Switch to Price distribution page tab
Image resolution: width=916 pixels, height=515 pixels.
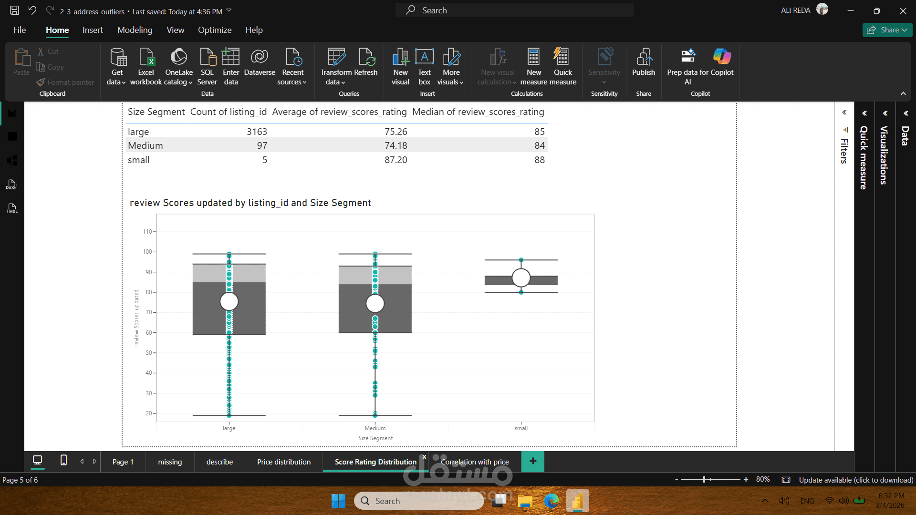(x=283, y=462)
